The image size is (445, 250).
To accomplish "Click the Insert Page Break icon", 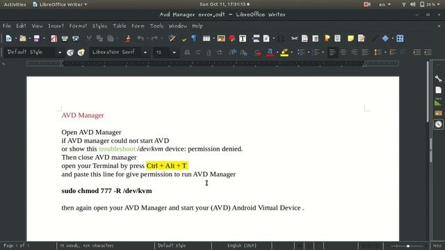I will [256, 38].
